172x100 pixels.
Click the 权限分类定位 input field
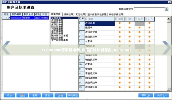149,9
